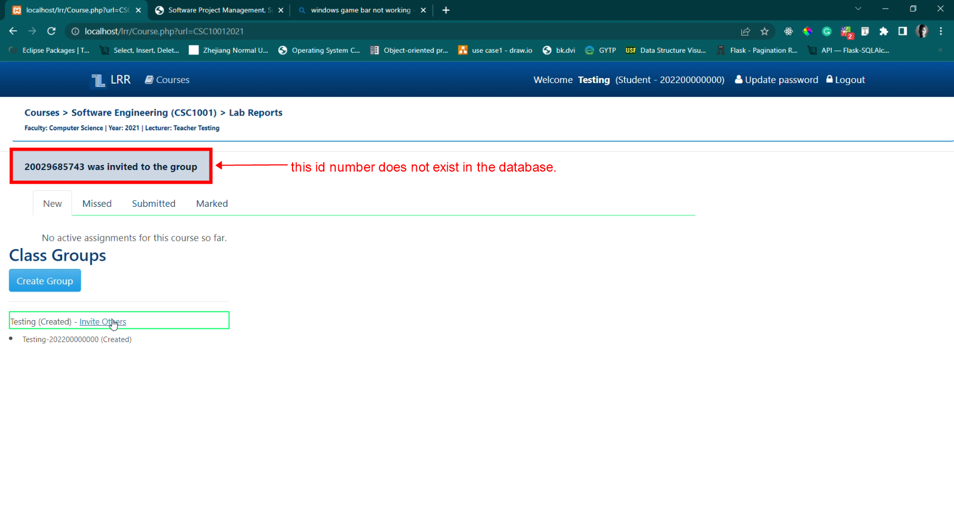
Task: Open the browser extensions puzzle icon
Action: tap(884, 31)
